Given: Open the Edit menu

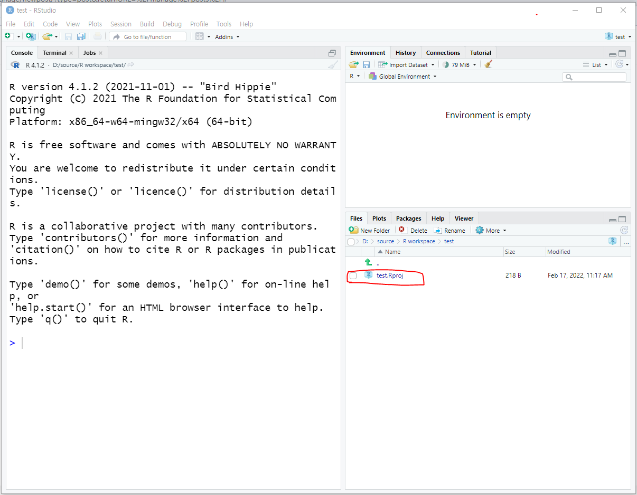Looking at the screenshot, I should click(29, 24).
